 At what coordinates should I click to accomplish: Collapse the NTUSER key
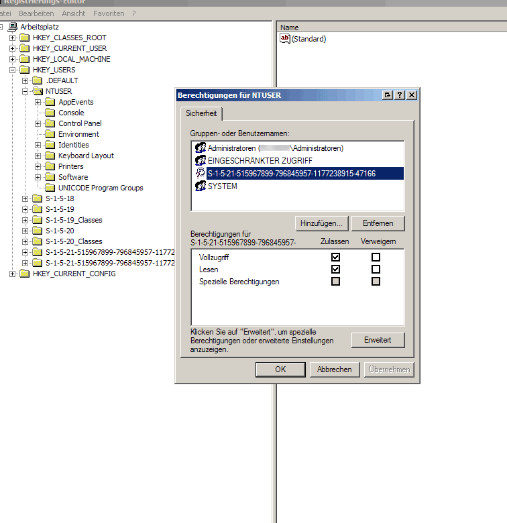pyautogui.click(x=25, y=91)
